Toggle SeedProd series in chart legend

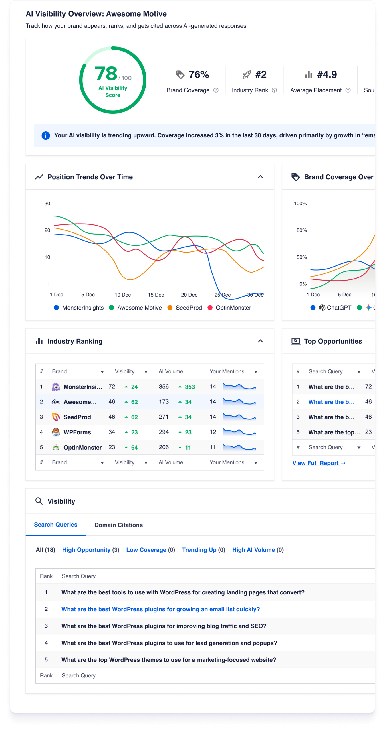pos(184,308)
